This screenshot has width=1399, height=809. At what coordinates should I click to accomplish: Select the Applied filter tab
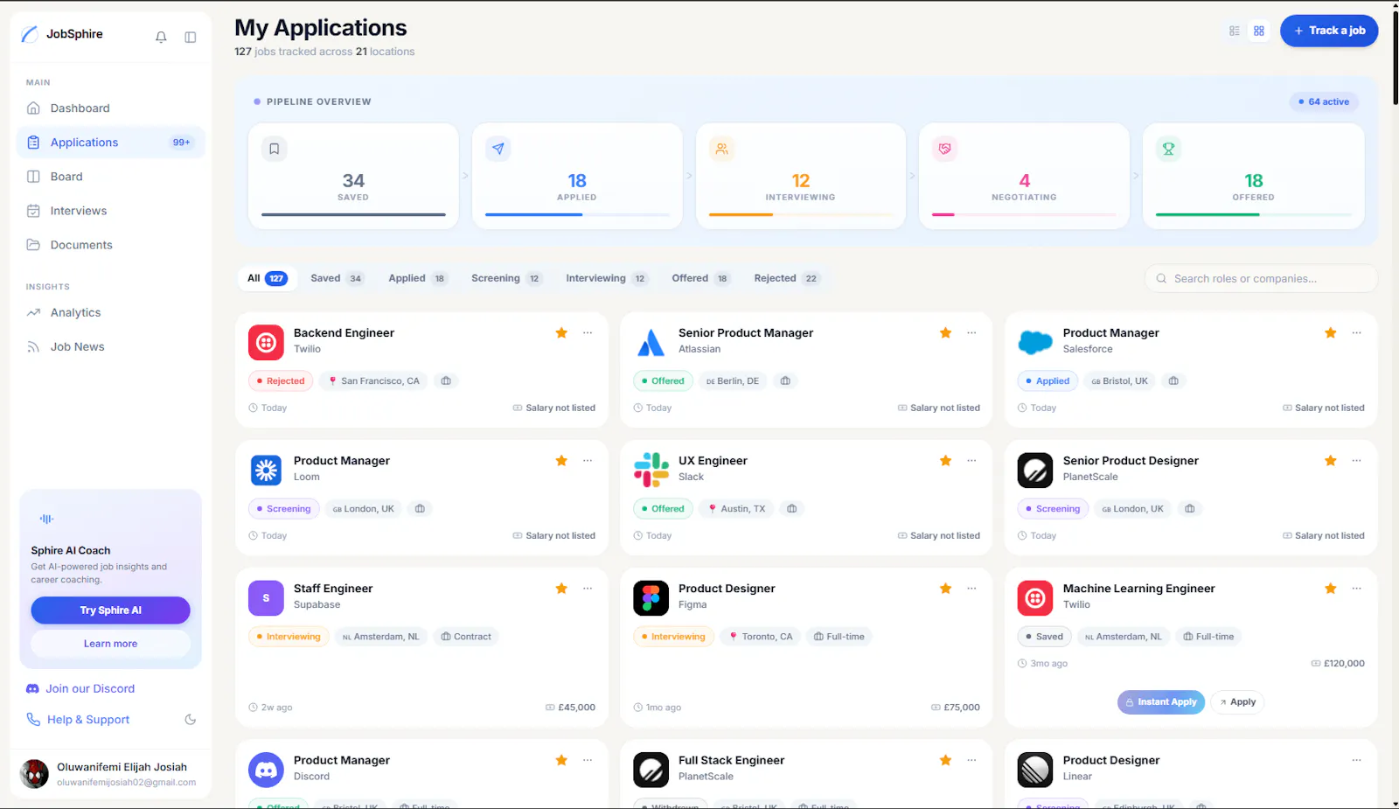417,278
